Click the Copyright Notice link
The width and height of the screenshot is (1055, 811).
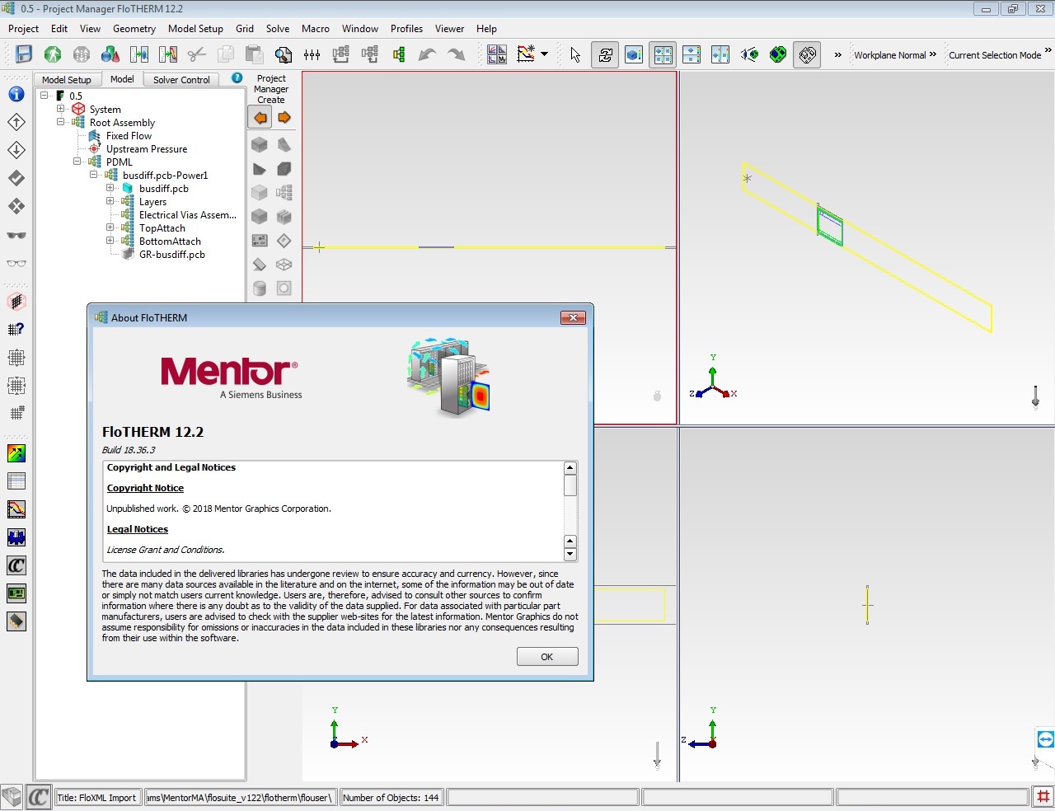[x=145, y=488]
